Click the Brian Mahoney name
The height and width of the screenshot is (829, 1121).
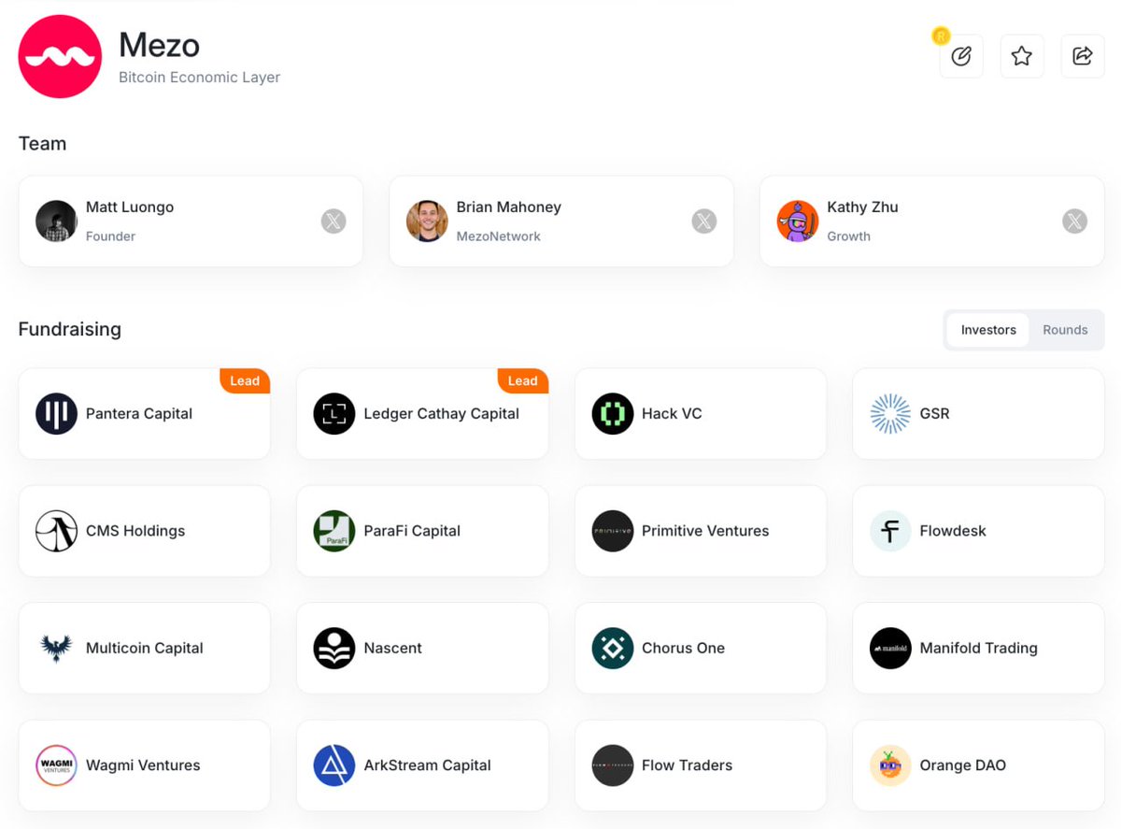point(509,207)
